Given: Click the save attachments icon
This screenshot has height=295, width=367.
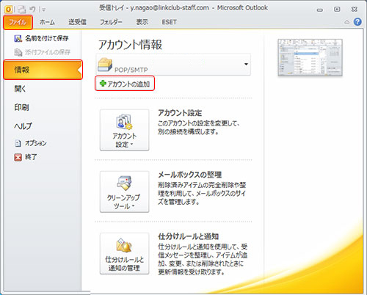Looking at the screenshot, I should point(18,52).
